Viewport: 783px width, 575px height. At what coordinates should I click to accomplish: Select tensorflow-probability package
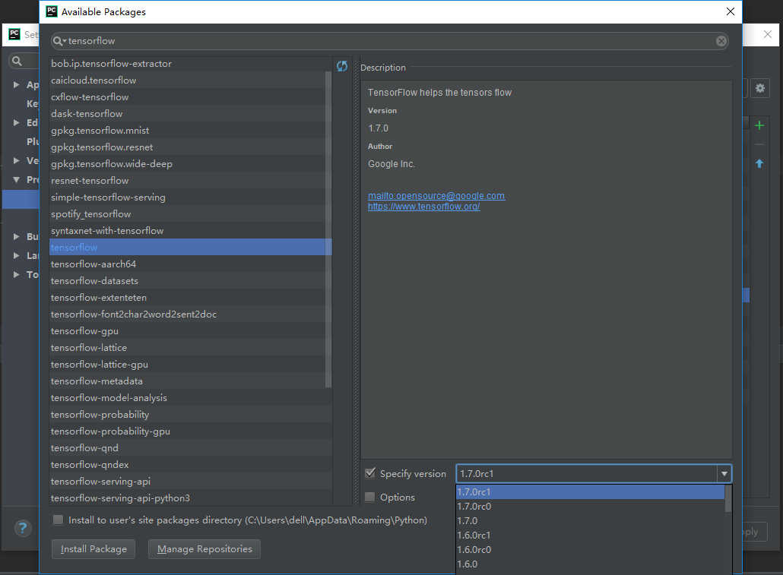(x=190, y=415)
